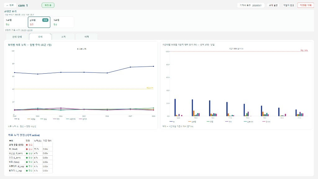Switch to the 추이 tab
The width and height of the screenshot is (318, 179).
tap(40, 37)
